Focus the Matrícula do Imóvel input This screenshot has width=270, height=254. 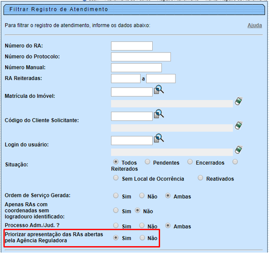tap(132, 92)
